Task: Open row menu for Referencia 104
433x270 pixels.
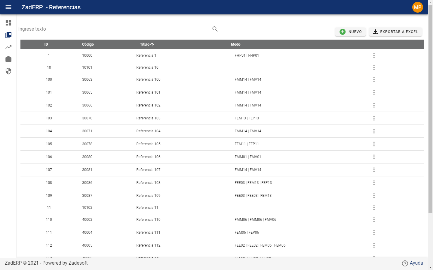Action: [x=374, y=131]
